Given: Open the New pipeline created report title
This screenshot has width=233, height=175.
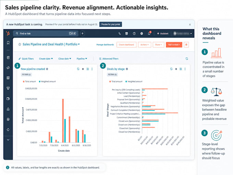Looking at the screenshot, I should coord(33,69).
